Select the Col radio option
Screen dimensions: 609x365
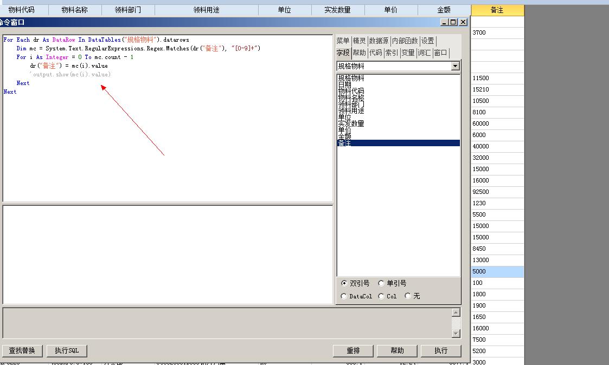point(381,296)
